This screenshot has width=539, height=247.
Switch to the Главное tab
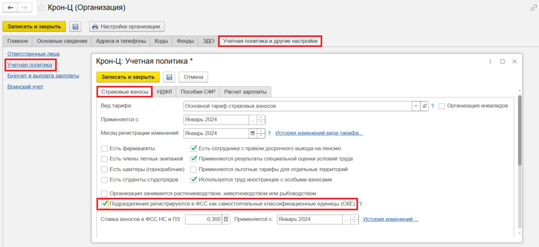click(18, 41)
